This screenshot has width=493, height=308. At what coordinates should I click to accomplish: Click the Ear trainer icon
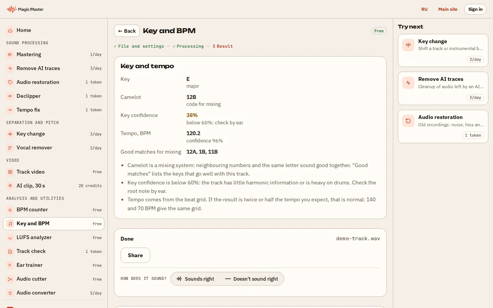[x=10, y=265]
